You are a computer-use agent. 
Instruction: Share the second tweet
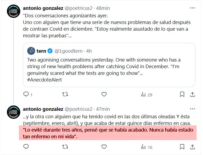(192, 147)
